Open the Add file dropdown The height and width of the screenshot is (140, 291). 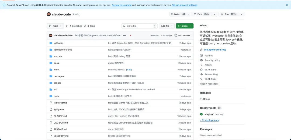tap(167, 26)
